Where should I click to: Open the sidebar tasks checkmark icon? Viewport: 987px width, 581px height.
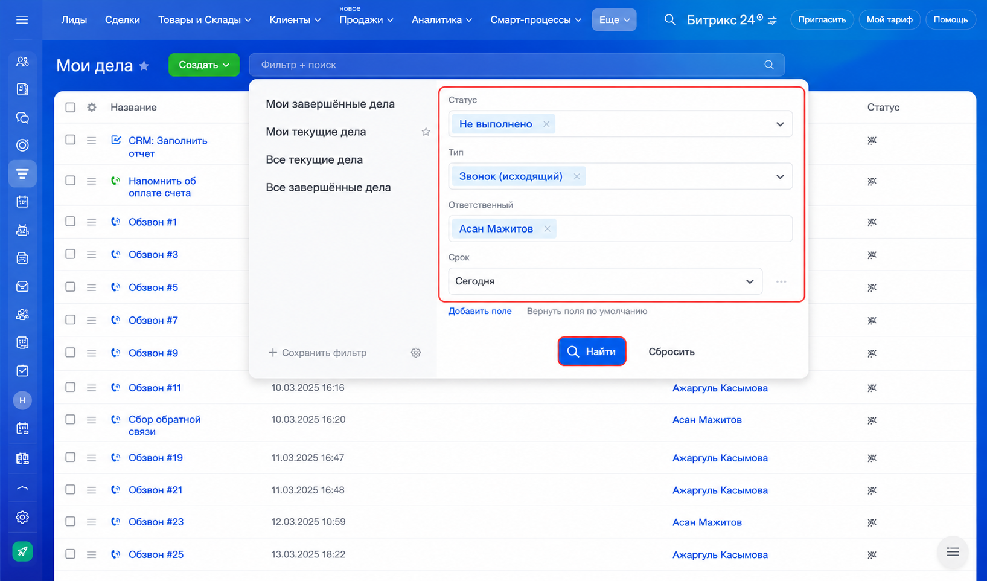22,371
